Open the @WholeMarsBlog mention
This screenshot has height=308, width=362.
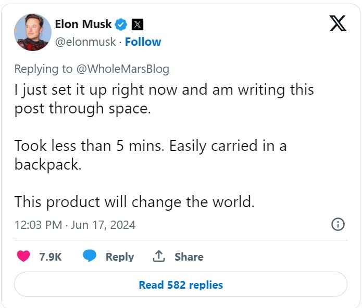[124, 69]
